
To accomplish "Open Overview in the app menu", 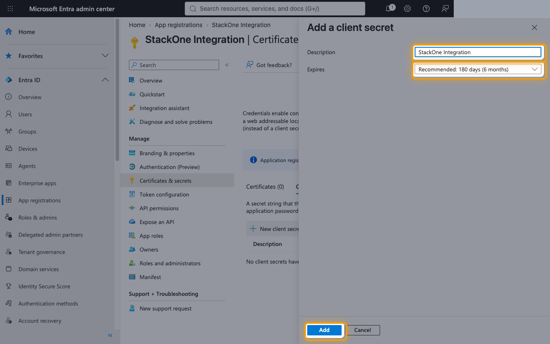I will (151, 80).
